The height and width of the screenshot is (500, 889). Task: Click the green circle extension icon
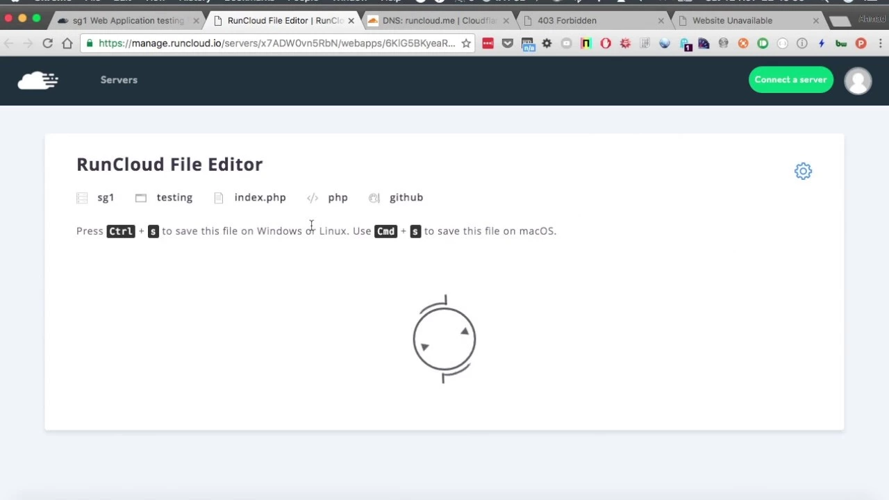(x=763, y=43)
